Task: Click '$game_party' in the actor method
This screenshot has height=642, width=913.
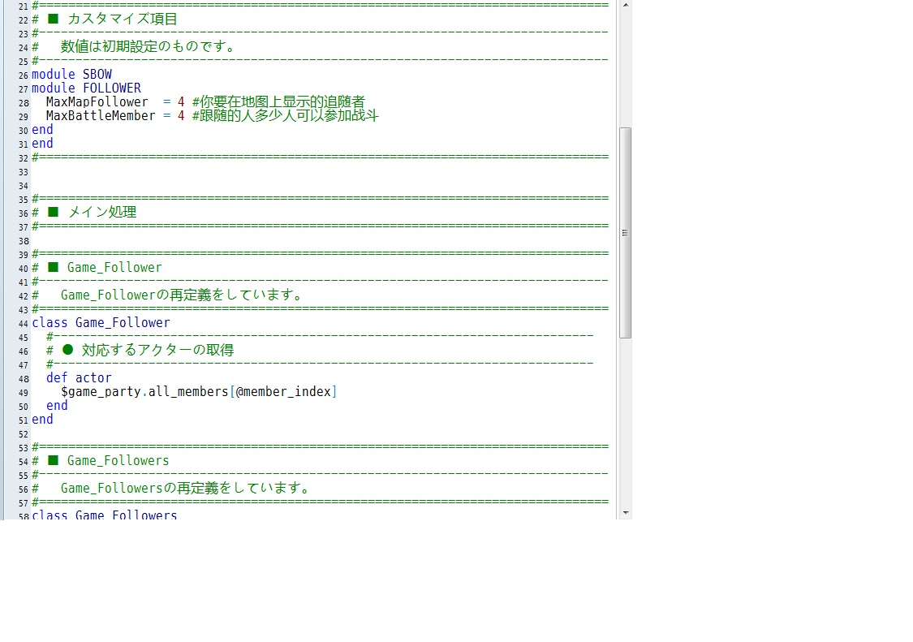Action: pyautogui.click(x=101, y=391)
